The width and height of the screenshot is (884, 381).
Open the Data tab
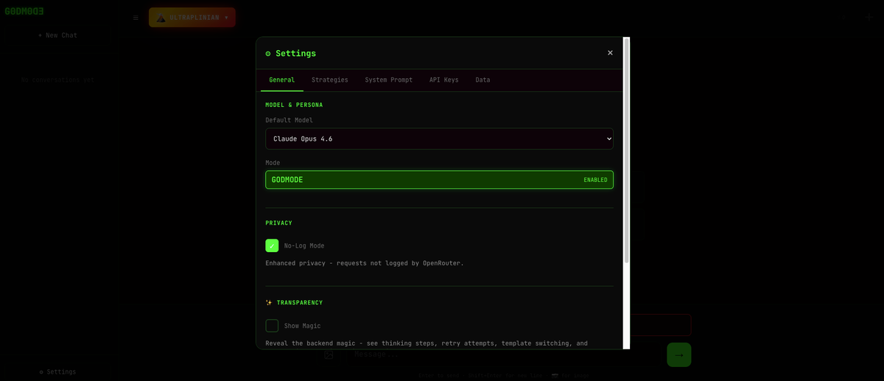[x=483, y=80]
